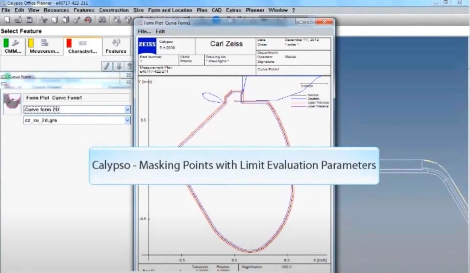Save the measurement plan with the disk icon
470x273 pixels.
pyautogui.click(x=30, y=20)
